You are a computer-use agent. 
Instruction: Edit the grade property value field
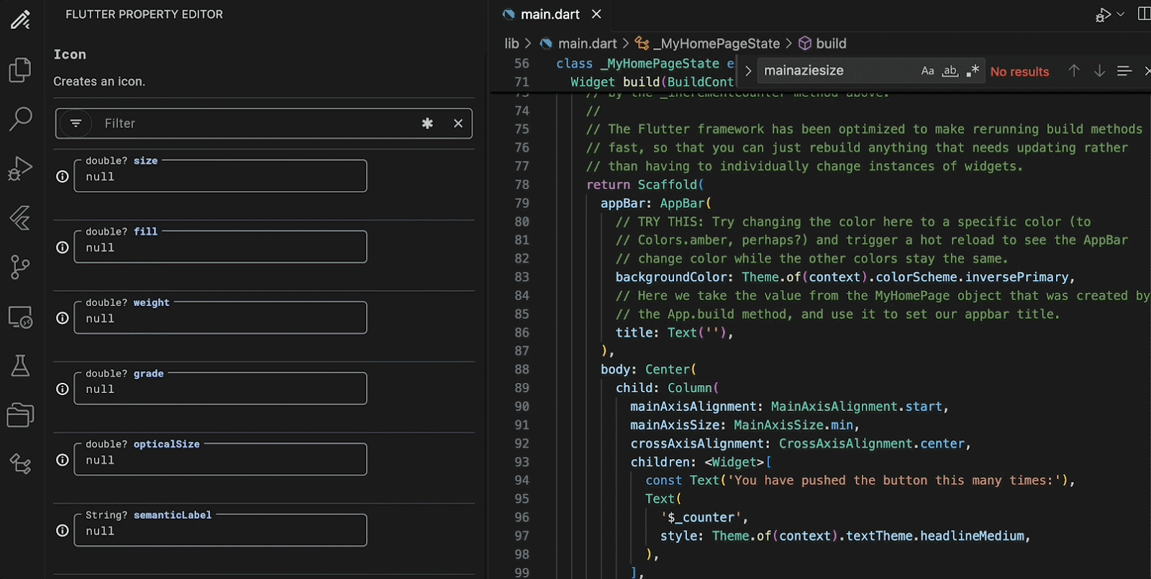coord(220,389)
